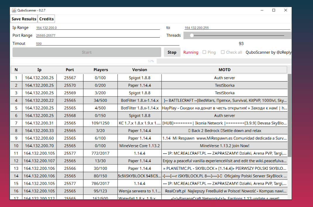Click the Mi Respawn MOTD cell
Screen dimensions: 313x207
coord(225,138)
